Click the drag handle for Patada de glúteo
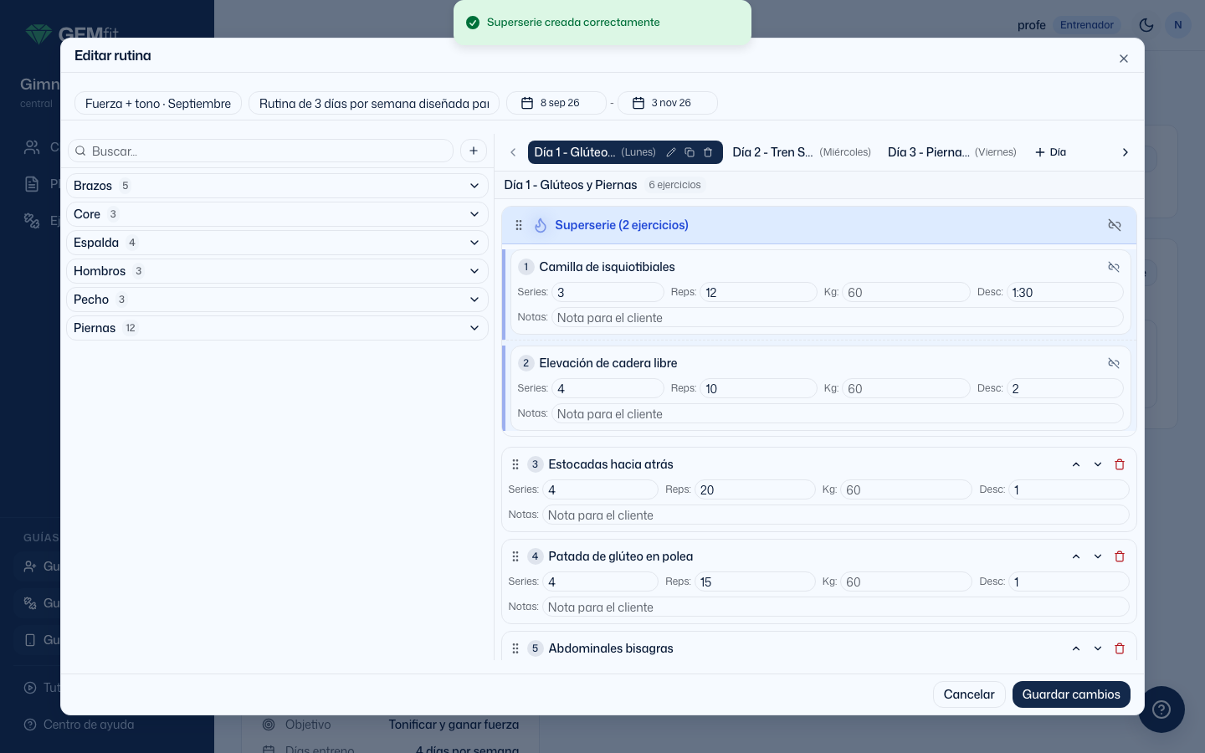 click(515, 556)
